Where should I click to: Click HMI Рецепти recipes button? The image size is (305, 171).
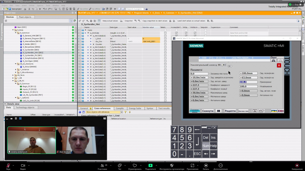coord(230,111)
